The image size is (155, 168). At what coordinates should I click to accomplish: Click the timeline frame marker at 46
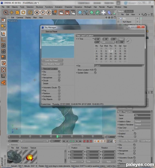pyautogui.click(x=57, y=136)
